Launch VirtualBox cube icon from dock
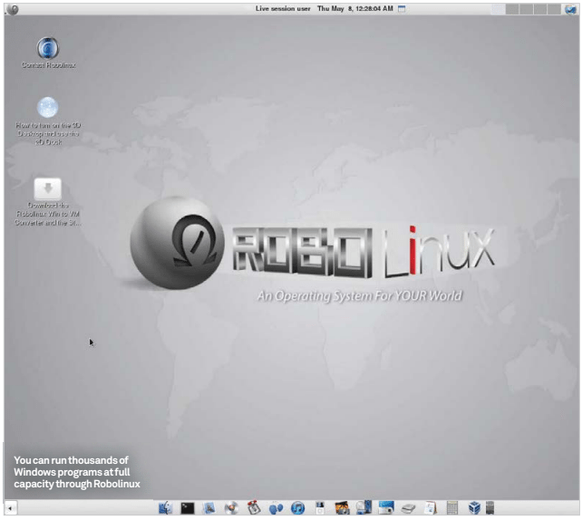The width and height of the screenshot is (582, 520). coord(474,507)
